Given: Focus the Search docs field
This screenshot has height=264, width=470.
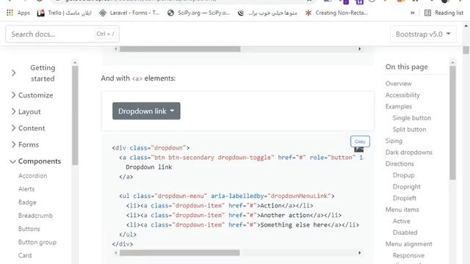Looking at the screenshot, I should [62, 34].
